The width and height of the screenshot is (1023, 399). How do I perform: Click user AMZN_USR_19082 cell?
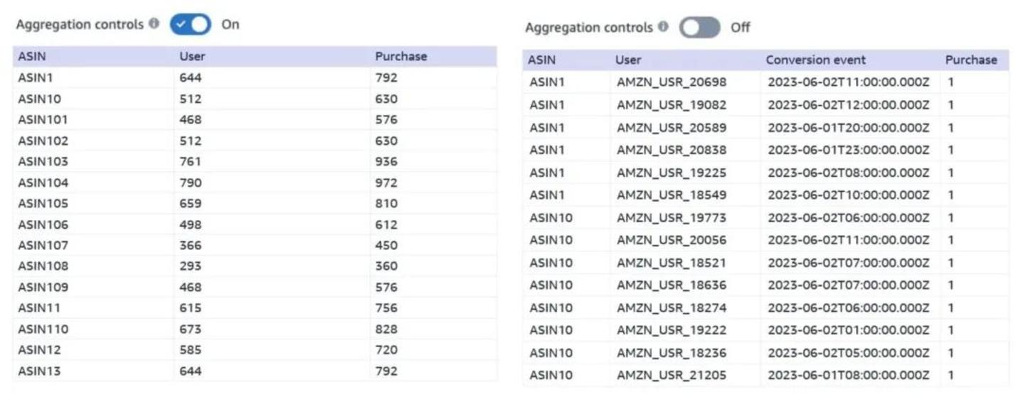pos(672,105)
